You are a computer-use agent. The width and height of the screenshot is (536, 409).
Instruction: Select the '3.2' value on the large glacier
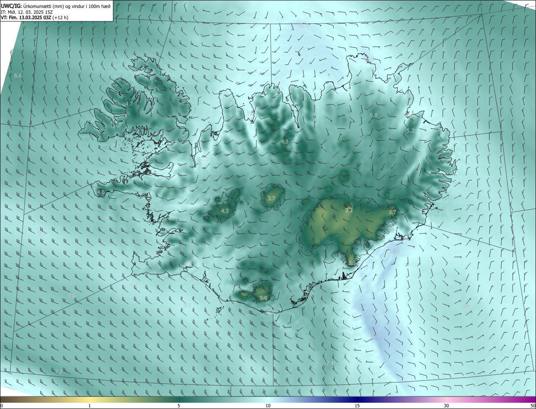349,210
